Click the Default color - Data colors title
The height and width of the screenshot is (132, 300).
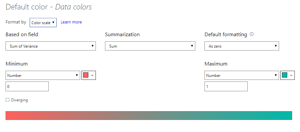(49, 7)
